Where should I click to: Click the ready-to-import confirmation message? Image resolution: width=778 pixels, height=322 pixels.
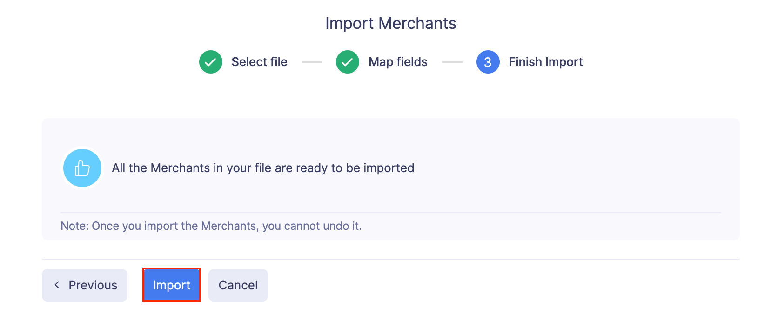pos(262,168)
